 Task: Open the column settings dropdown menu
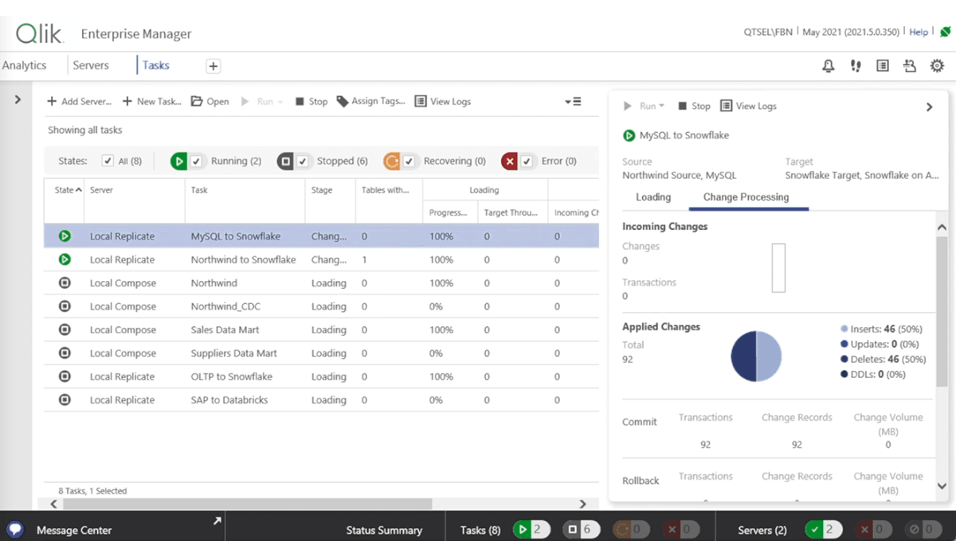[x=573, y=102]
